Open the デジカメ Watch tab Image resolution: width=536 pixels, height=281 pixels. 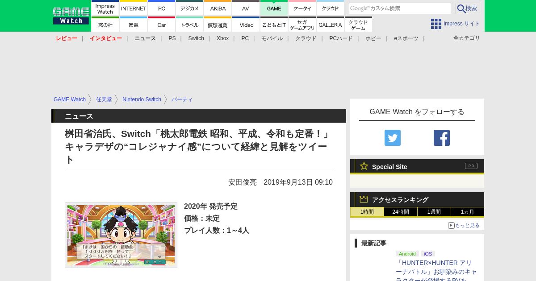[190, 8]
